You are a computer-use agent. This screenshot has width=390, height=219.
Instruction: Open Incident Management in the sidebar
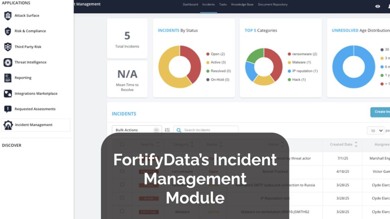(34, 125)
